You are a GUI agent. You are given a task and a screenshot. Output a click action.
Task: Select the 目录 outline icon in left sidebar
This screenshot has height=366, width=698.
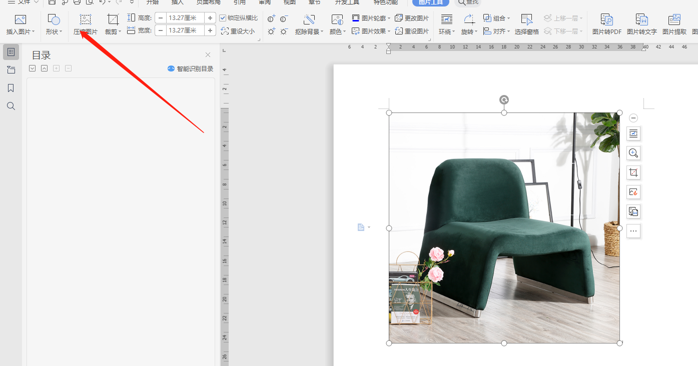coord(11,52)
